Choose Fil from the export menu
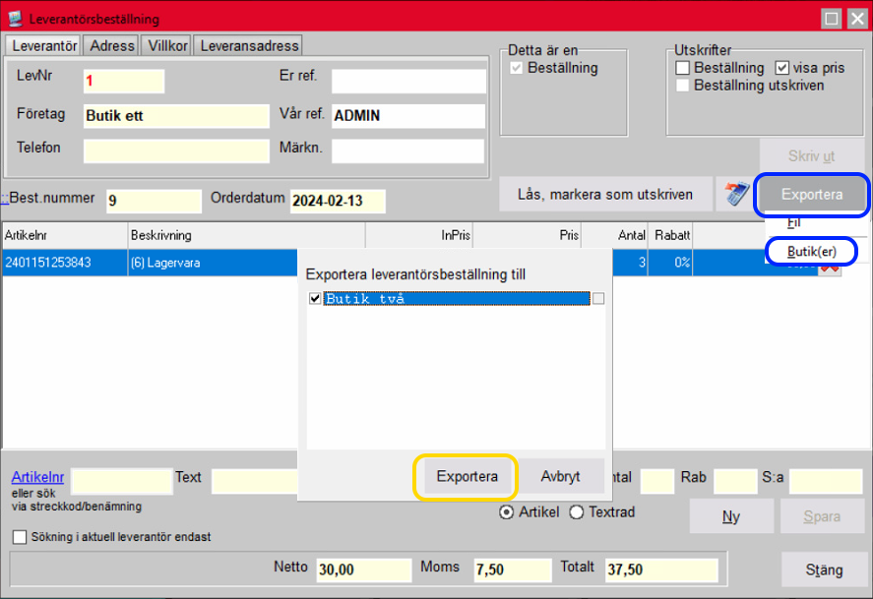The image size is (873, 599). coord(793,223)
